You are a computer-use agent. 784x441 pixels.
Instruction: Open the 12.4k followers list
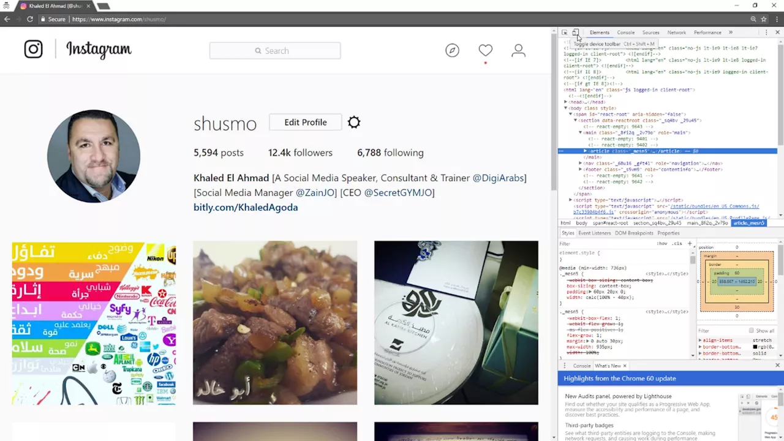(300, 153)
